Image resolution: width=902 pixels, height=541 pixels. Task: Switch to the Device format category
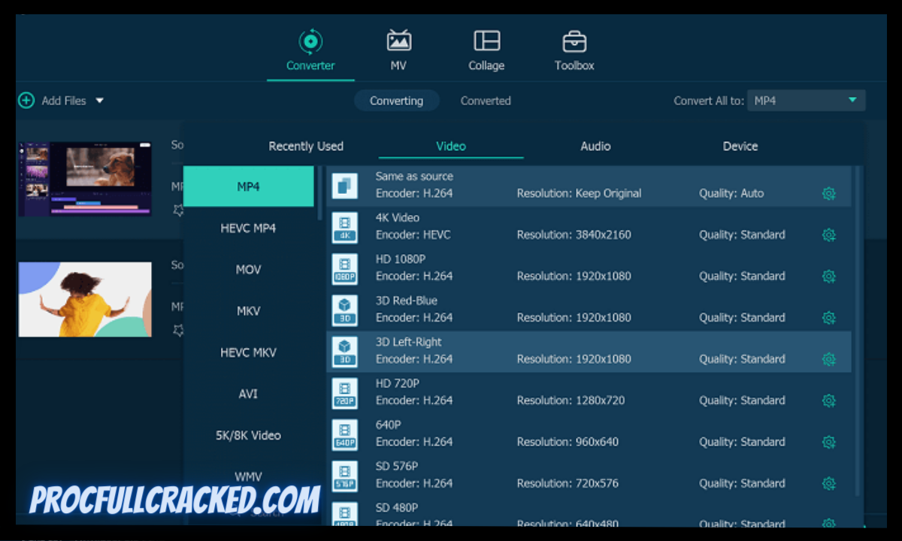pos(740,146)
